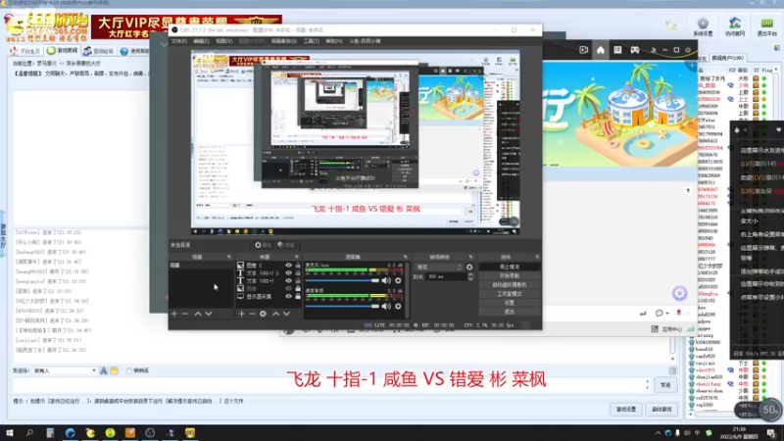Toggle lock of 文本 (GDI+) 2 source

298,273
